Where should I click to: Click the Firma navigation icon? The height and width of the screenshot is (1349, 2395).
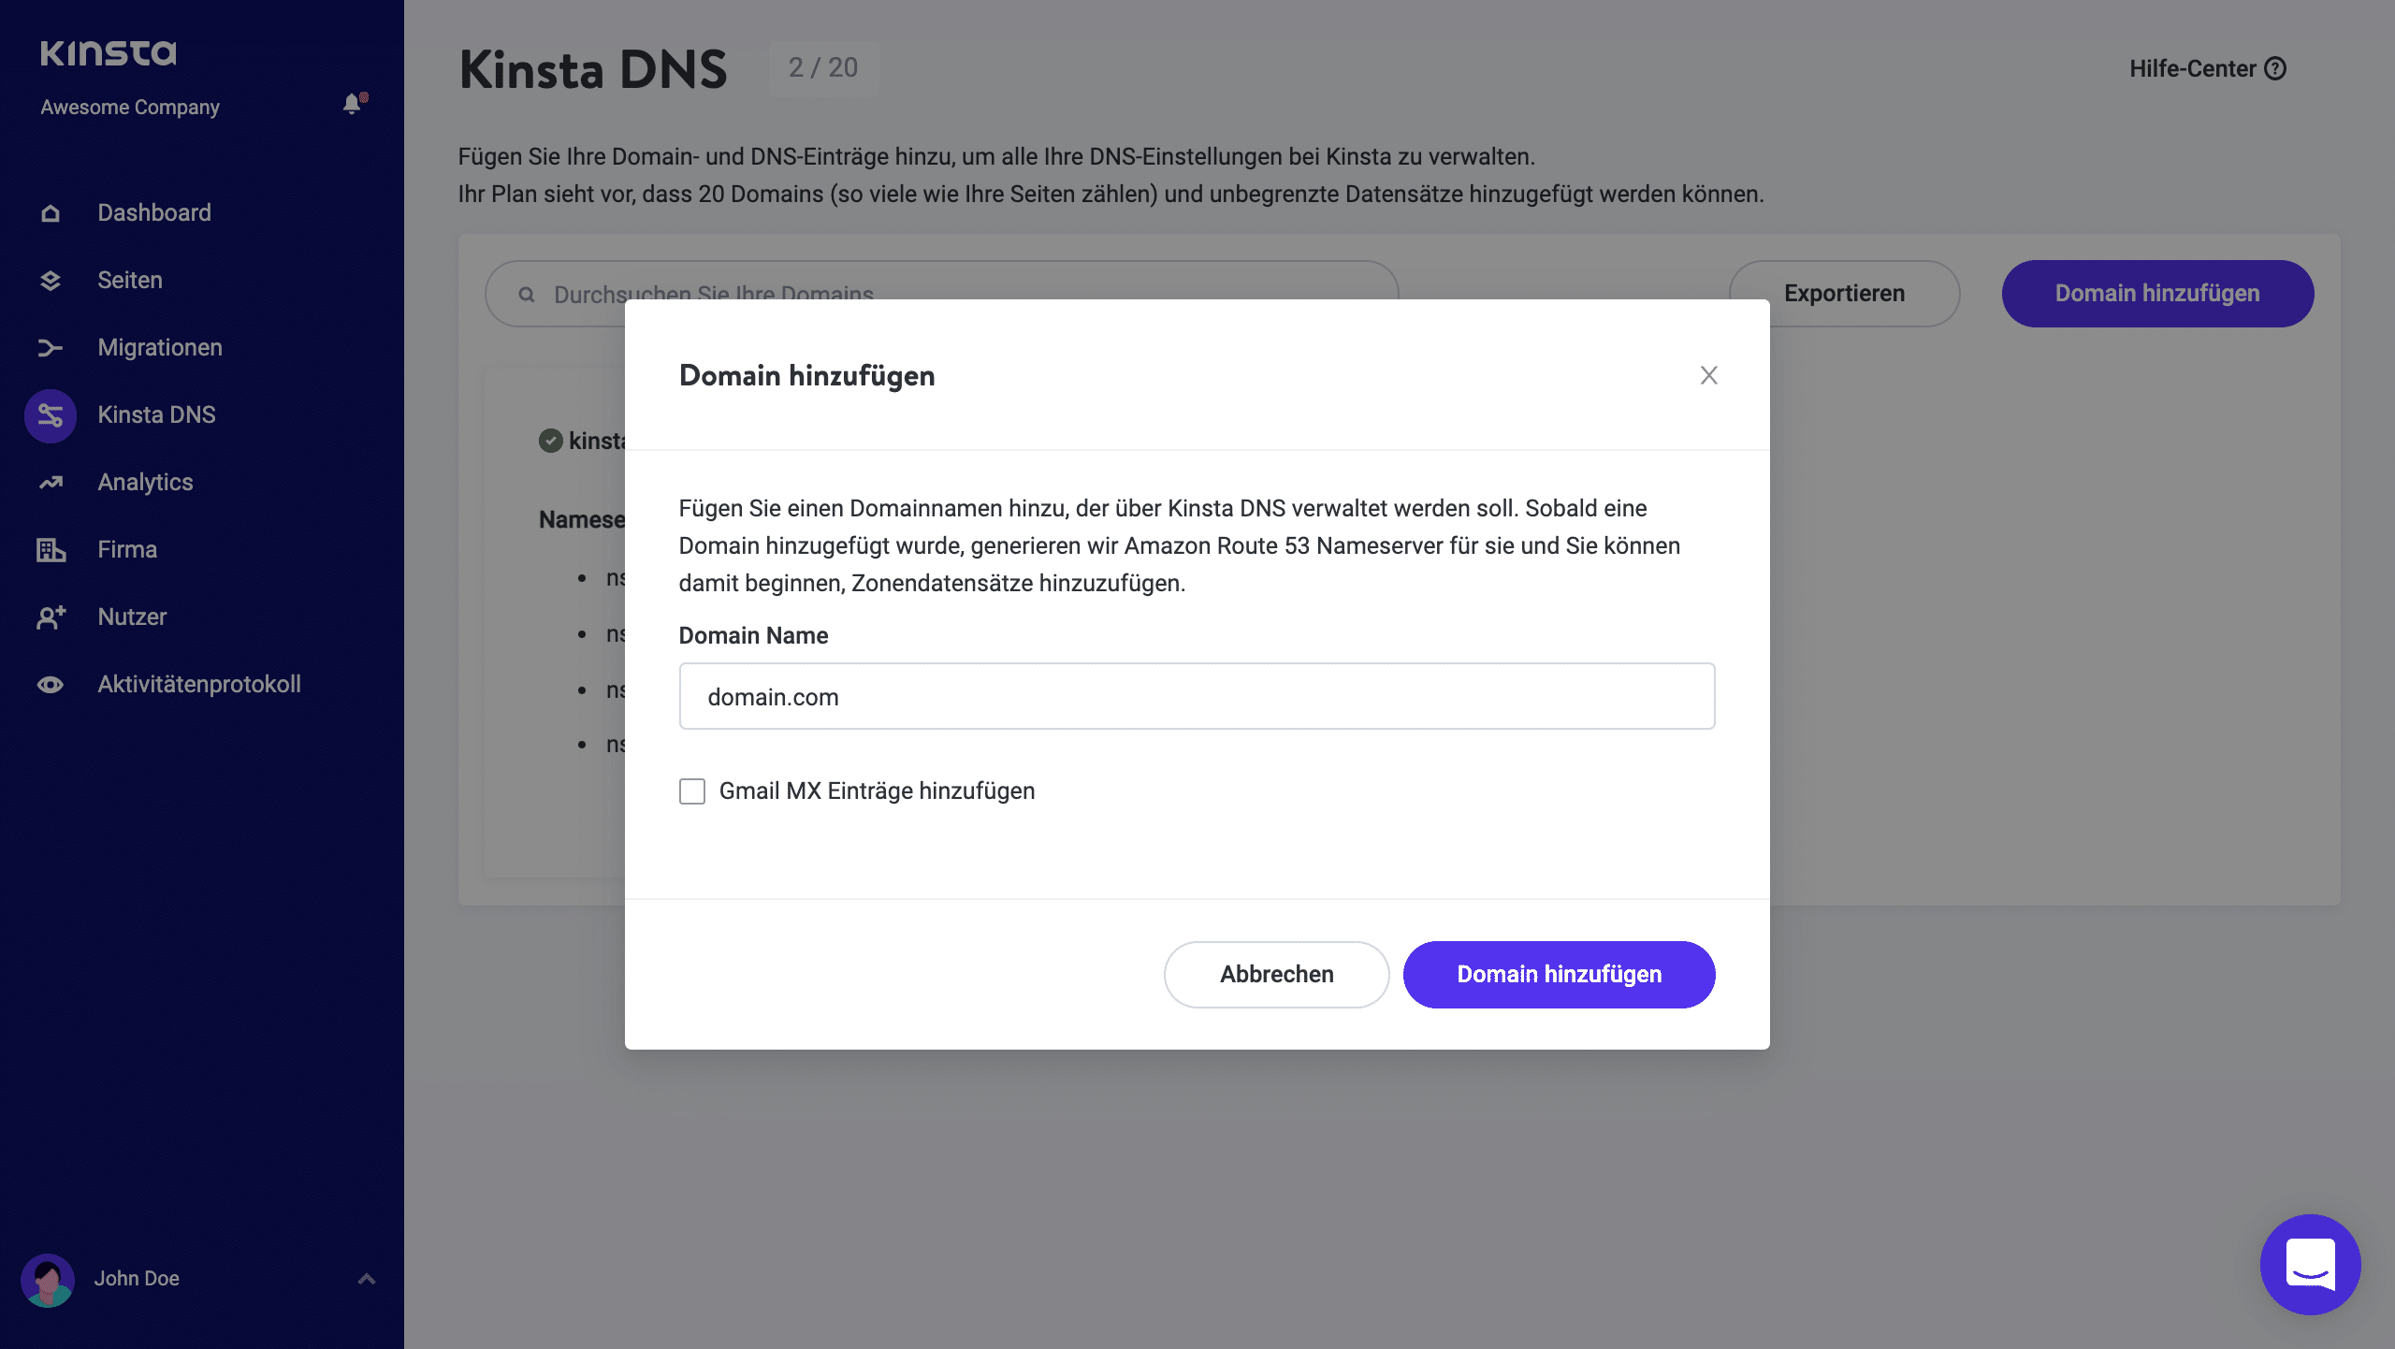(50, 548)
